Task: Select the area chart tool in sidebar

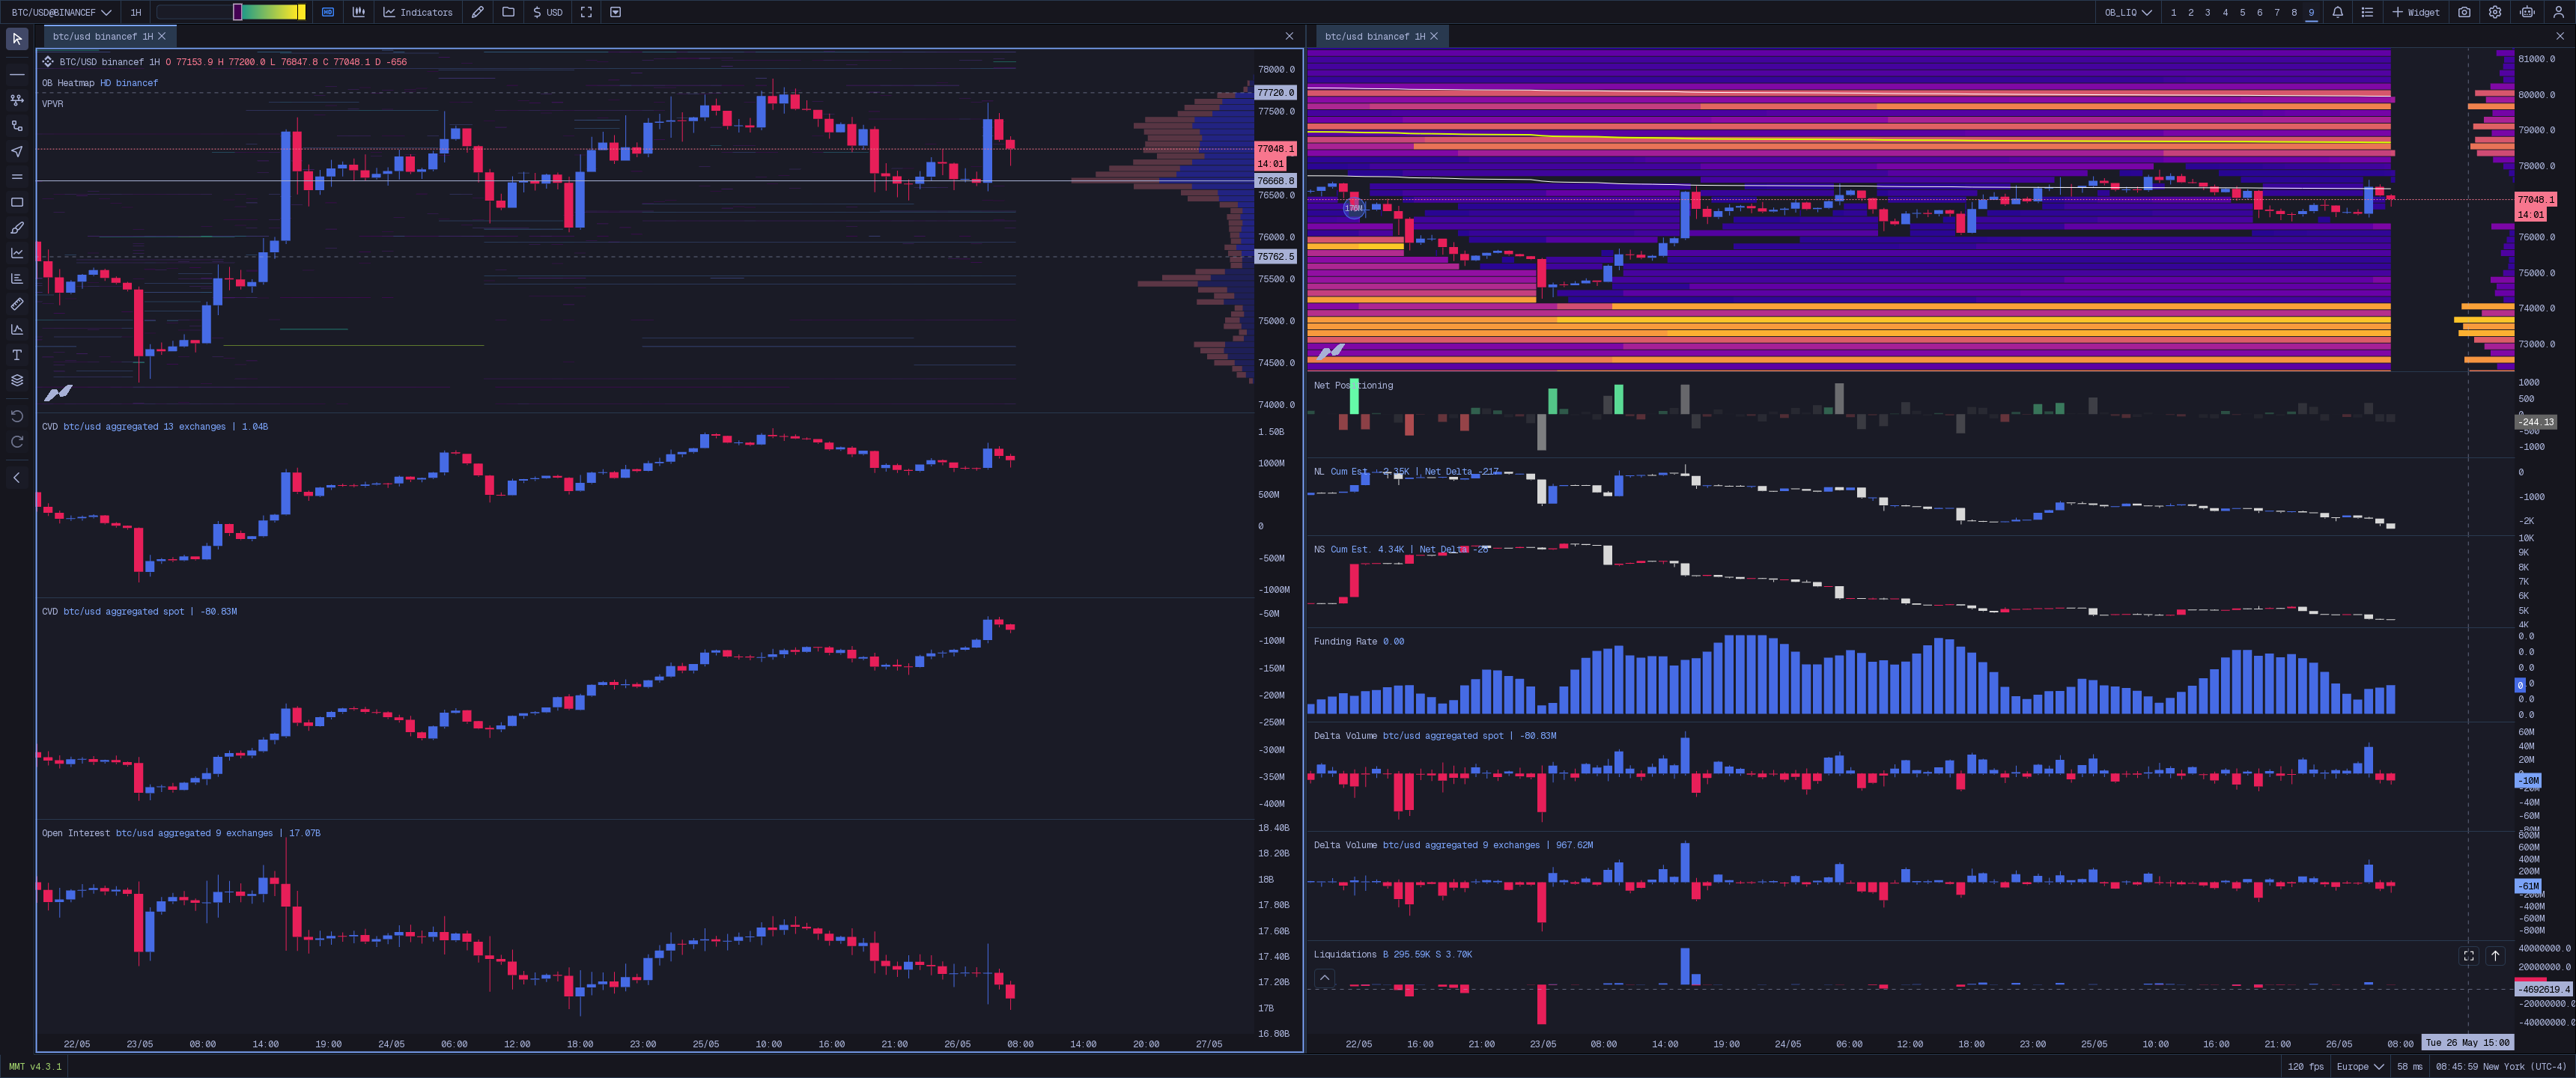Action: pyautogui.click(x=17, y=329)
